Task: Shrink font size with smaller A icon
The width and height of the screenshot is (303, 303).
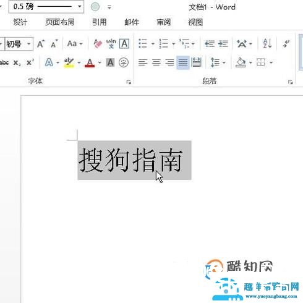Action: click(x=54, y=44)
